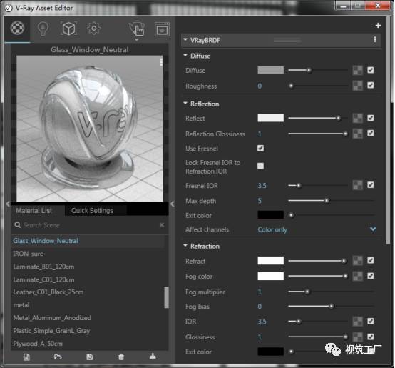Open the Diffuse gray color swatch
Image resolution: width=395 pixels, height=368 pixels.
(x=270, y=70)
